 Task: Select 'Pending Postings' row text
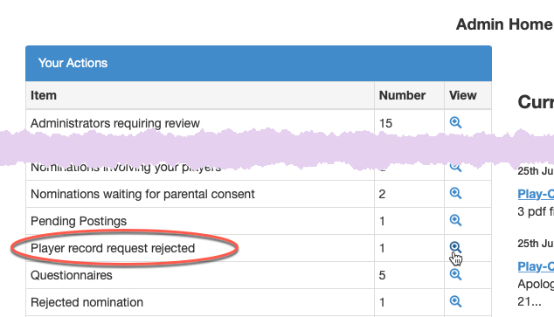[x=79, y=221]
